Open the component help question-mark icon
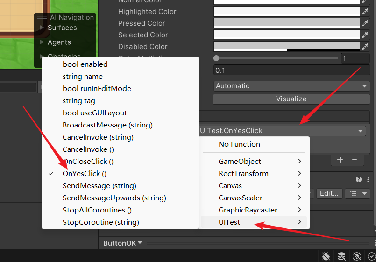The image size is (376, 262). pyautogui.click(x=359, y=179)
